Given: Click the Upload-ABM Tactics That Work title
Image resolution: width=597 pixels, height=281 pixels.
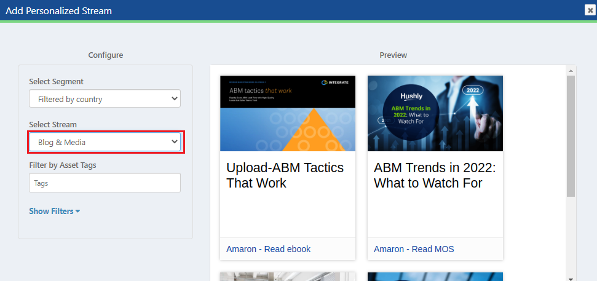Looking at the screenshot, I should coord(285,175).
